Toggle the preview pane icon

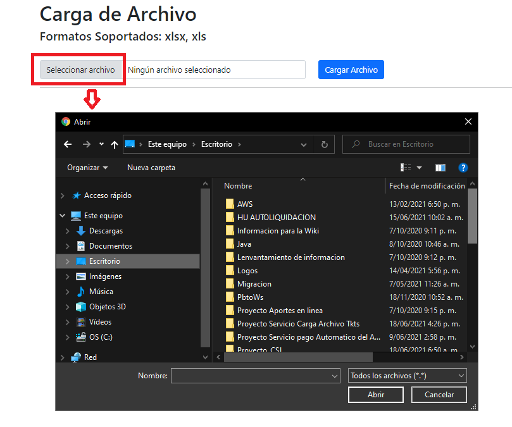click(x=440, y=168)
